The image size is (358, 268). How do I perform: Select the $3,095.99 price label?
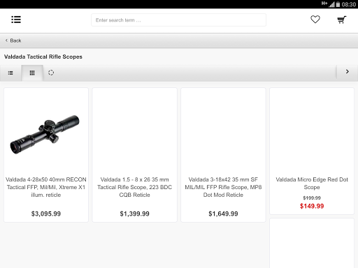tap(46, 214)
